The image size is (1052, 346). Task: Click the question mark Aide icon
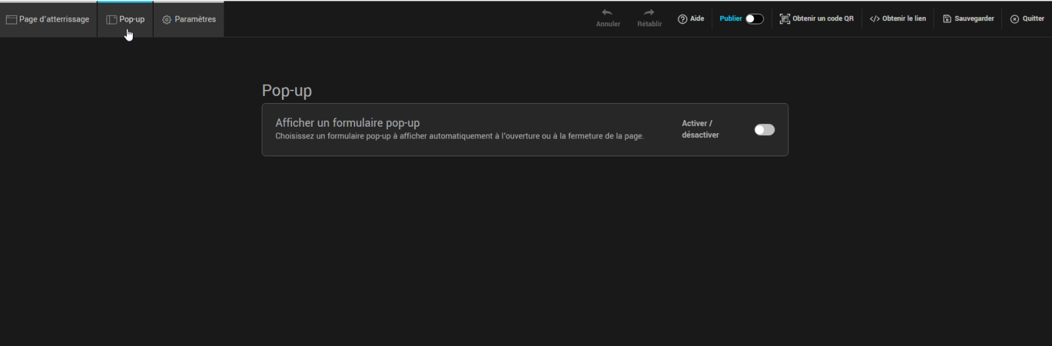[x=682, y=19]
